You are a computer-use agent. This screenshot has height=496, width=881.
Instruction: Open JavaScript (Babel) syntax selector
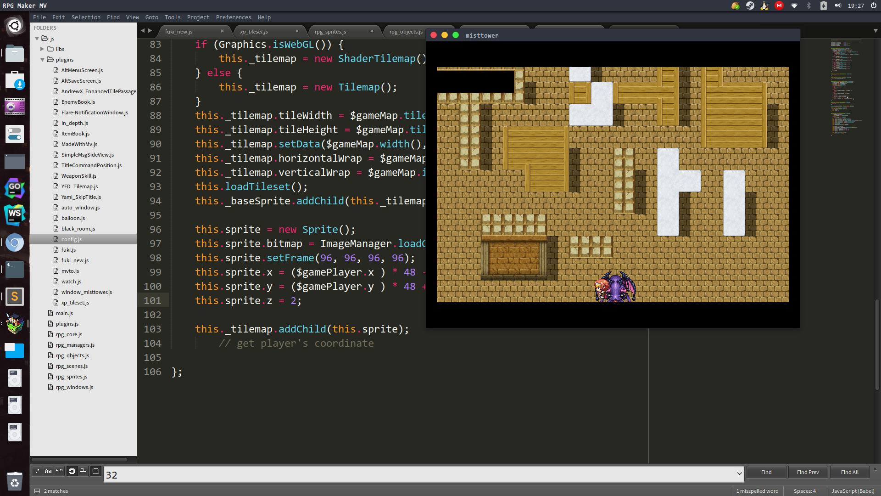[x=853, y=491]
